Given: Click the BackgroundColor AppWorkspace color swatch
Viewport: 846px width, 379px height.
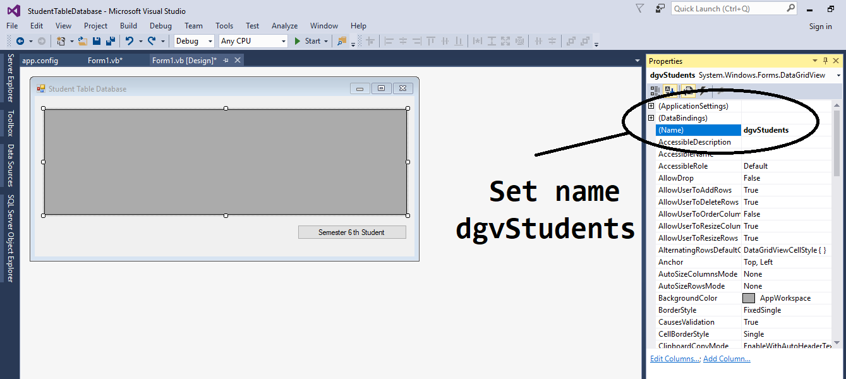Looking at the screenshot, I should coord(749,298).
